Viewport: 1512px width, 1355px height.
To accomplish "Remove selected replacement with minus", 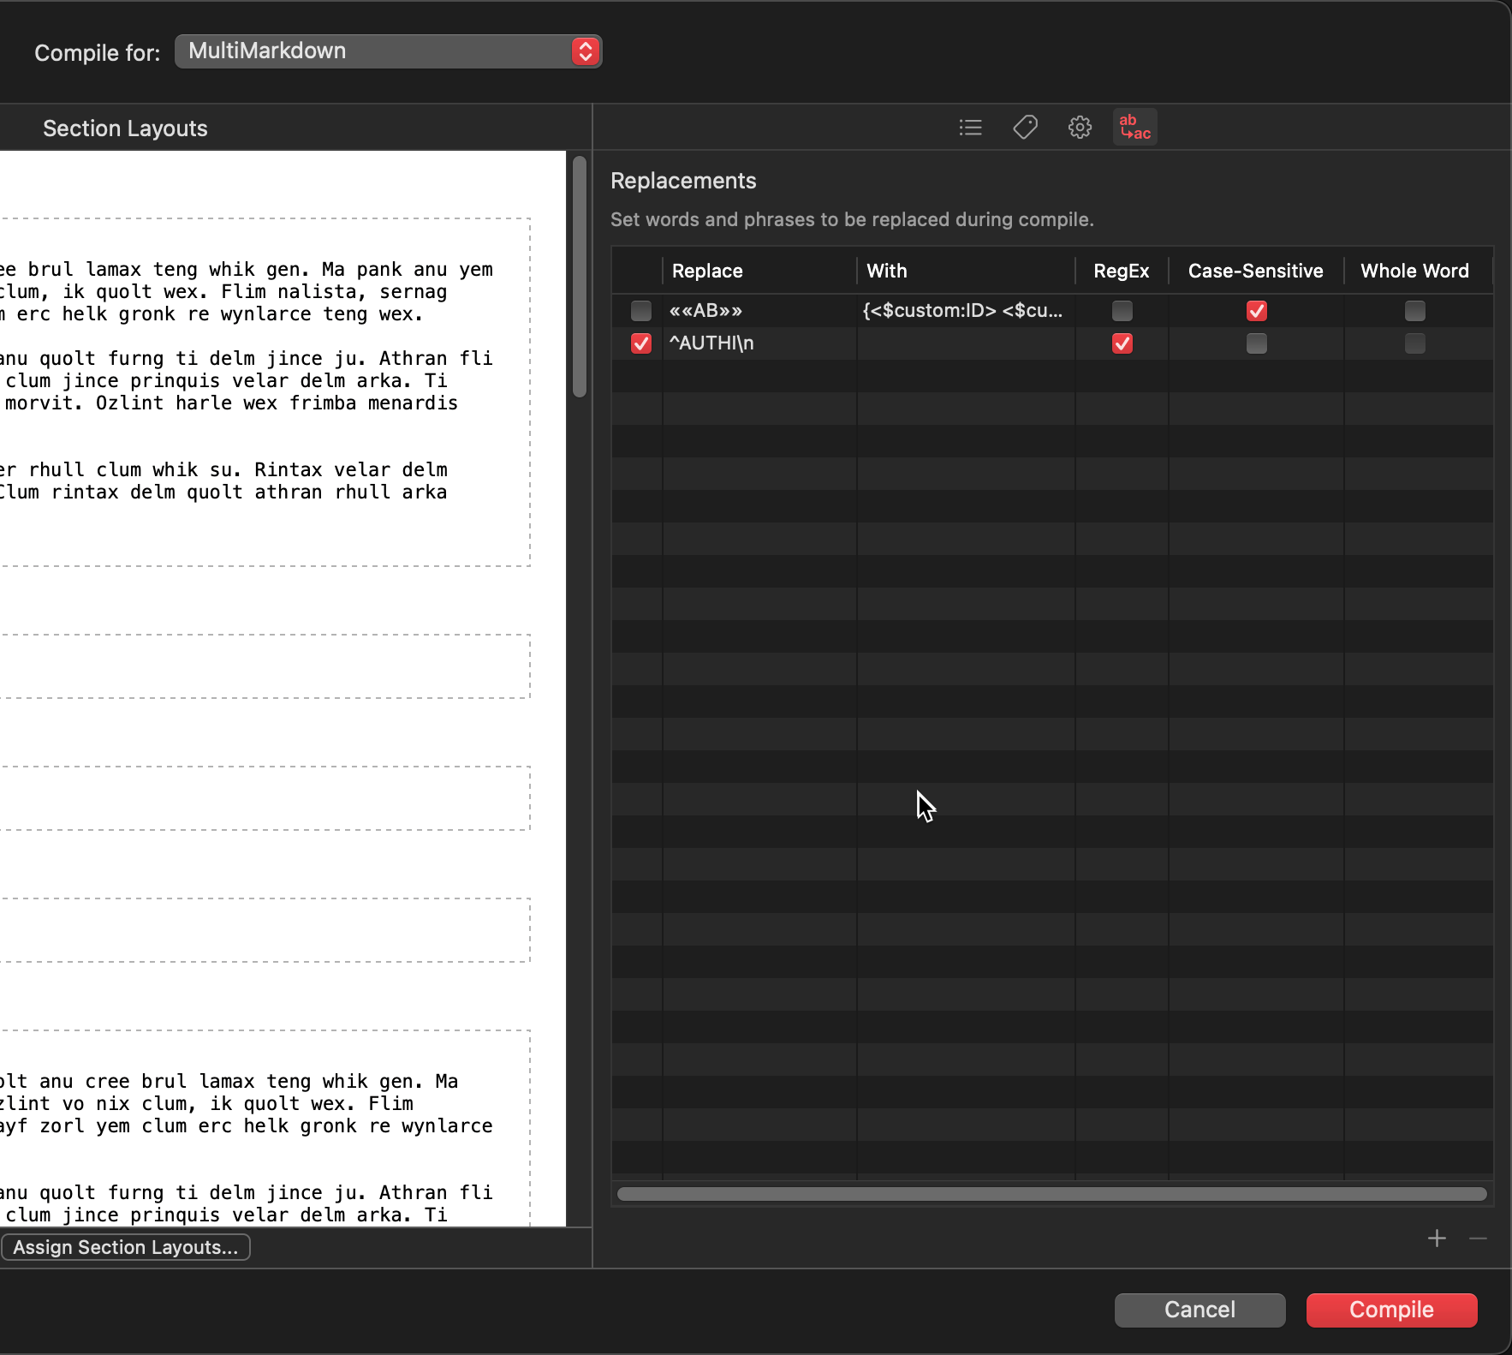I will tap(1478, 1239).
